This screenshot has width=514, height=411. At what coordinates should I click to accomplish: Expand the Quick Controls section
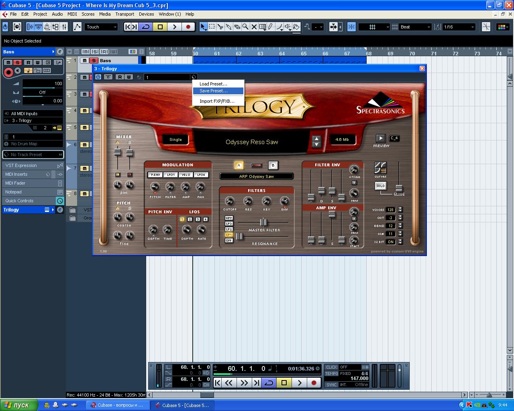33,201
